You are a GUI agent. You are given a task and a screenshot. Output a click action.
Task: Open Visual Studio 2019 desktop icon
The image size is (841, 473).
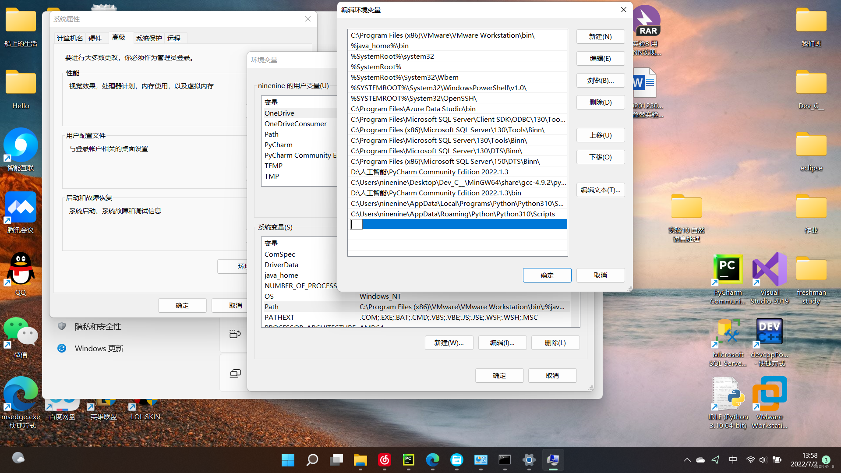(769, 270)
